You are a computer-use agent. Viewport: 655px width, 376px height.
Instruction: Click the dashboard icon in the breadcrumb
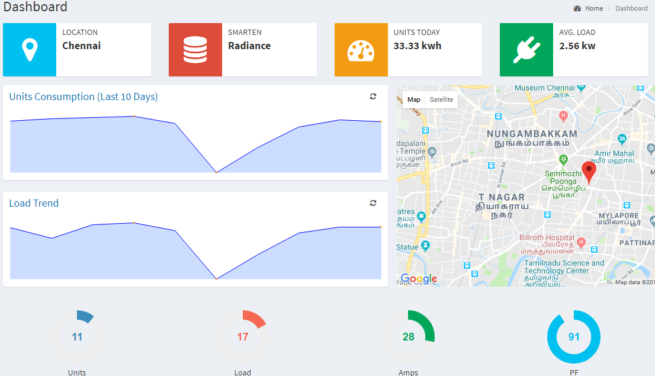(x=577, y=8)
